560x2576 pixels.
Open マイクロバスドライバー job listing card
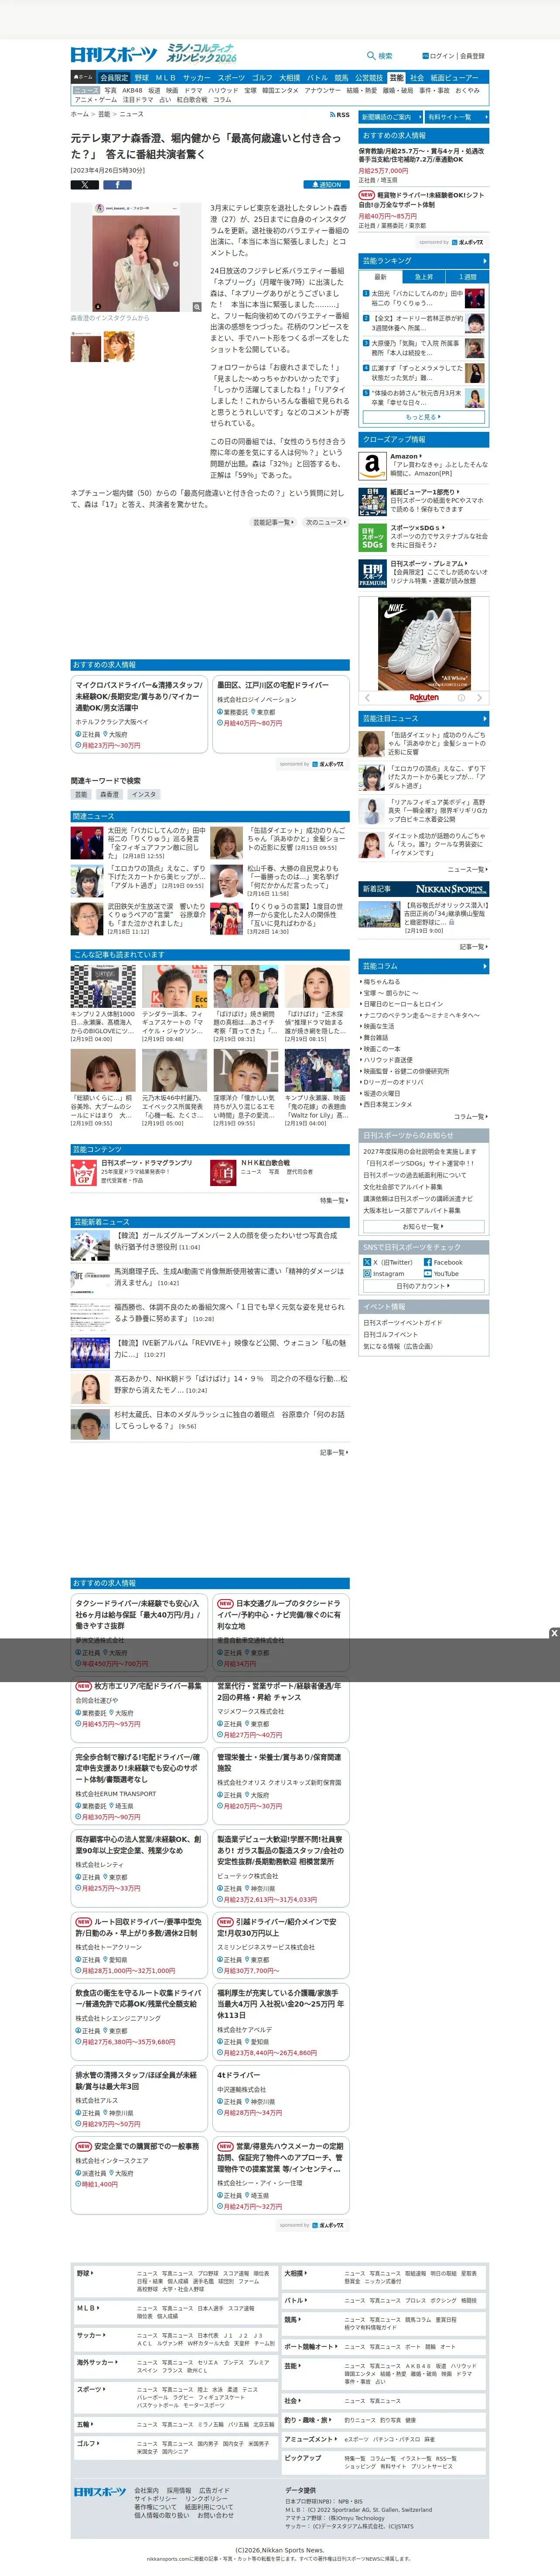pos(139,714)
